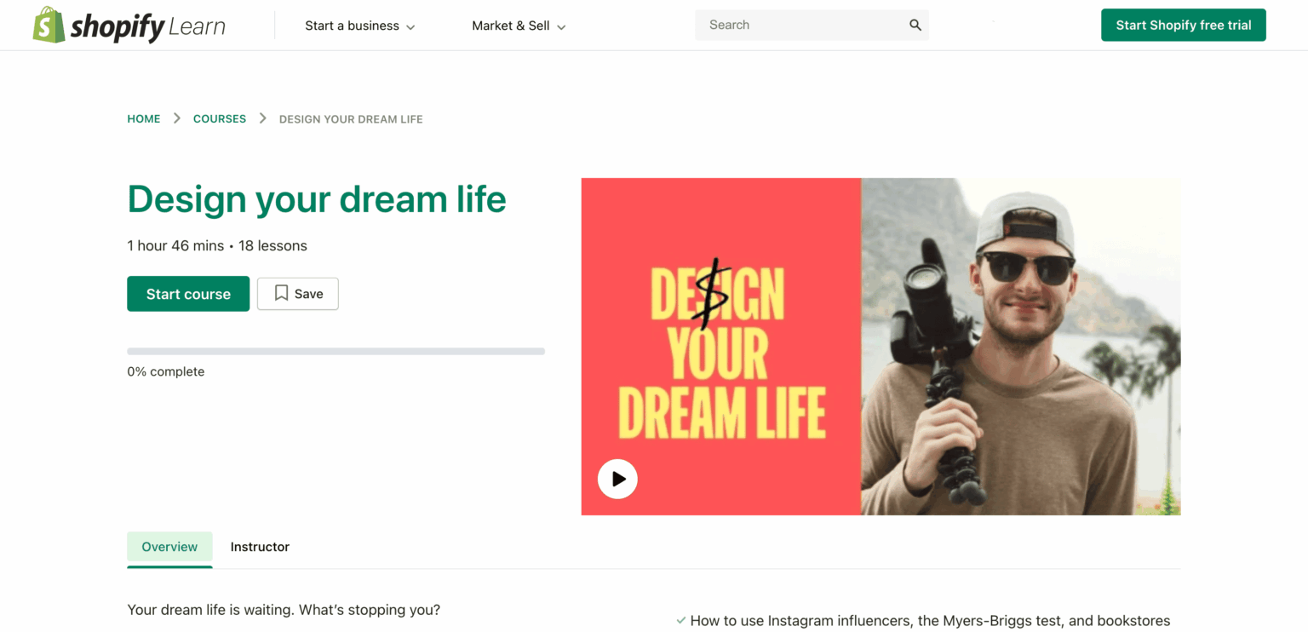Click the Start a business chevron arrow

(x=411, y=26)
